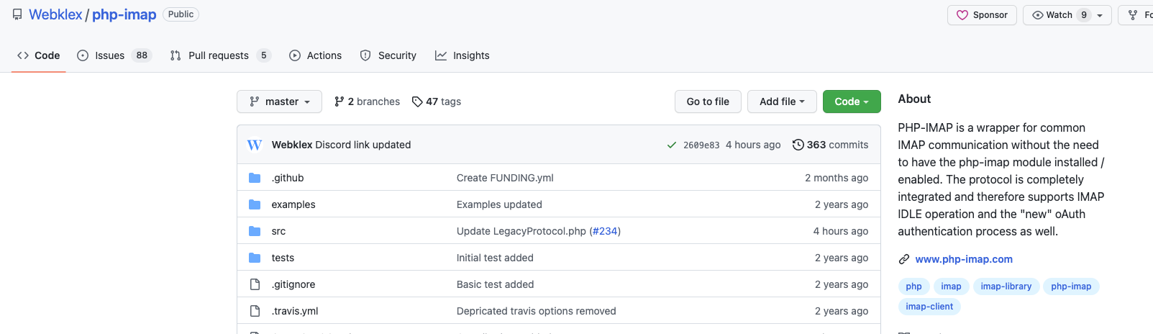
Task: Open Depricated travis options removed commit
Action: tap(537, 311)
